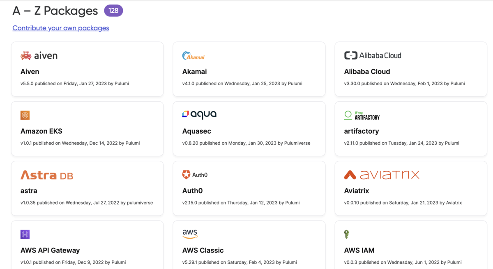Click the AWS IAM key icon
The height and width of the screenshot is (269, 493).
point(346,235)
